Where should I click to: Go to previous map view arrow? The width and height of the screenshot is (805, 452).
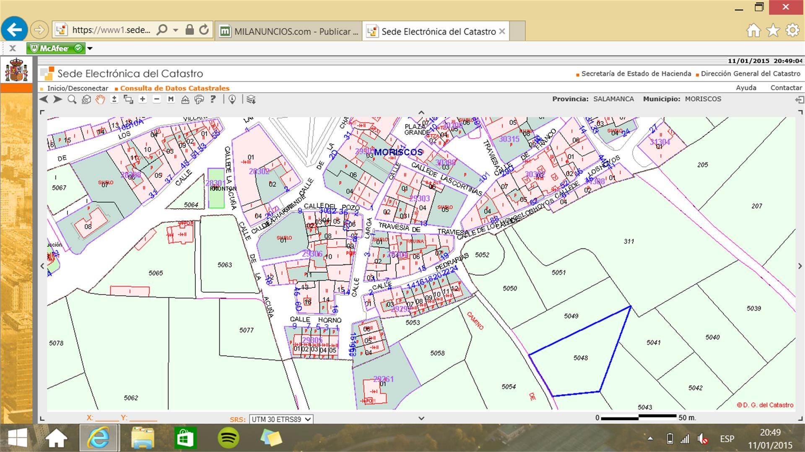coord(44,99)
